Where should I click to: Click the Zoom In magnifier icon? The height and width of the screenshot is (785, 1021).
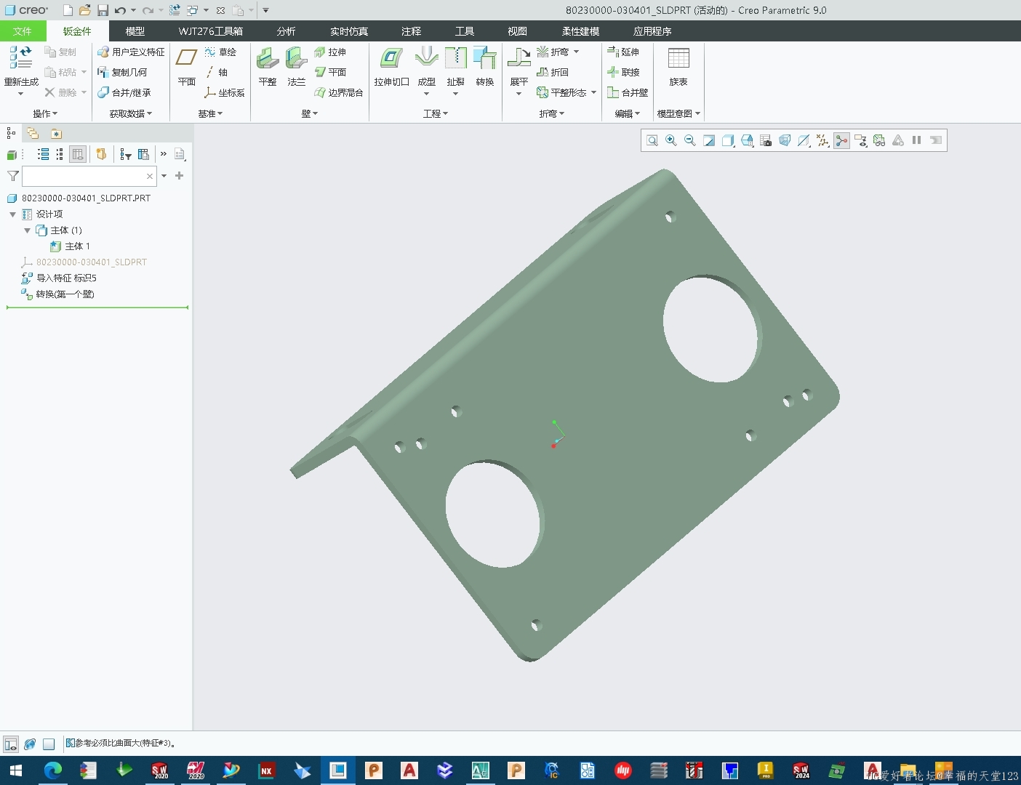pyautogui.click(x=671, y=140)
